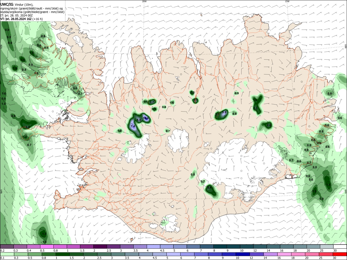The height and width of the screenshot is (260, 347).
Task: Click the bright magenta 0.5–0.8 swatch in upper legend
Action: tap(47, 247)
